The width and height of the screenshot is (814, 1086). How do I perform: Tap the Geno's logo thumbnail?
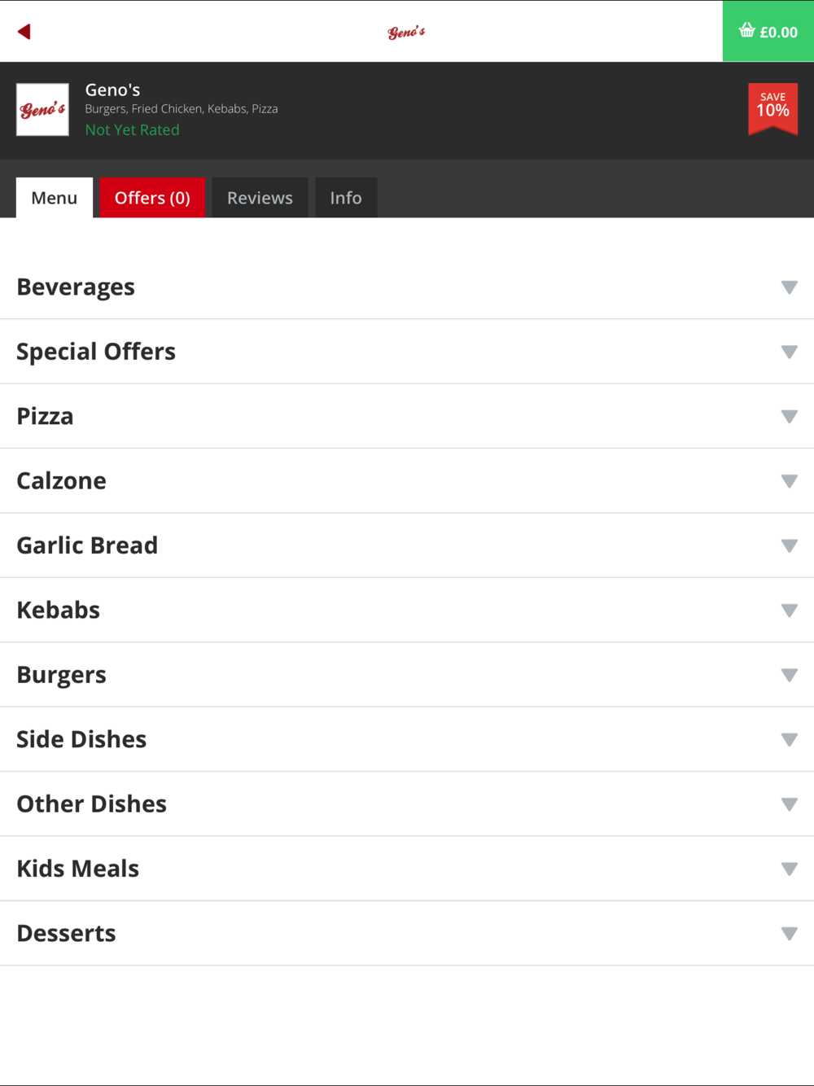(42, 110)
